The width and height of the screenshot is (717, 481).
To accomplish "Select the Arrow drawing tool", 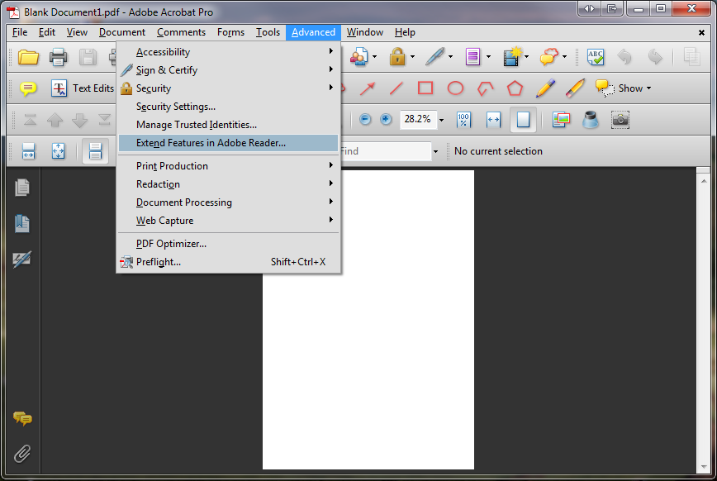I will pyautogui.click(x=368, y=88).
